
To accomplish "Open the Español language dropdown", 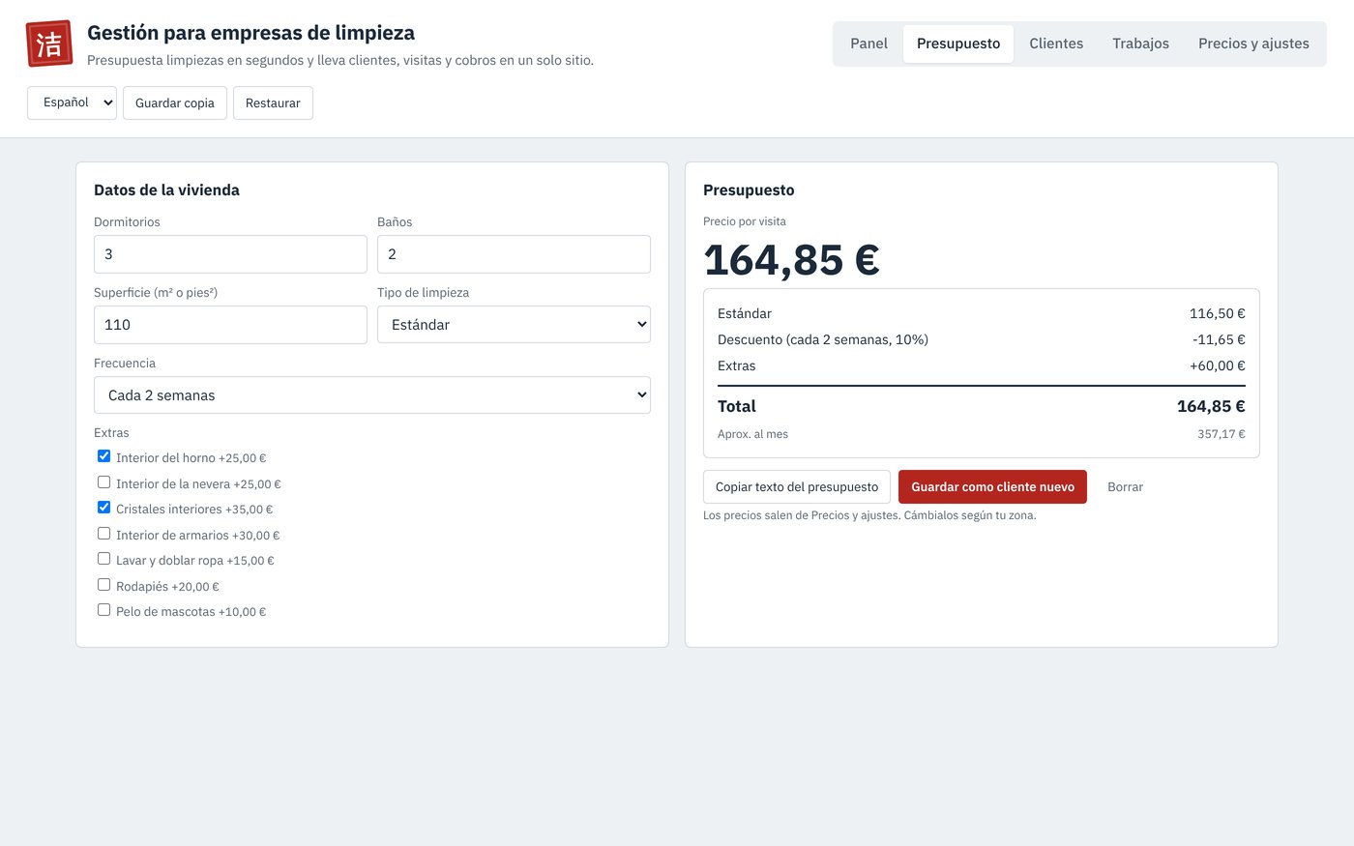I will click(72, 102).
